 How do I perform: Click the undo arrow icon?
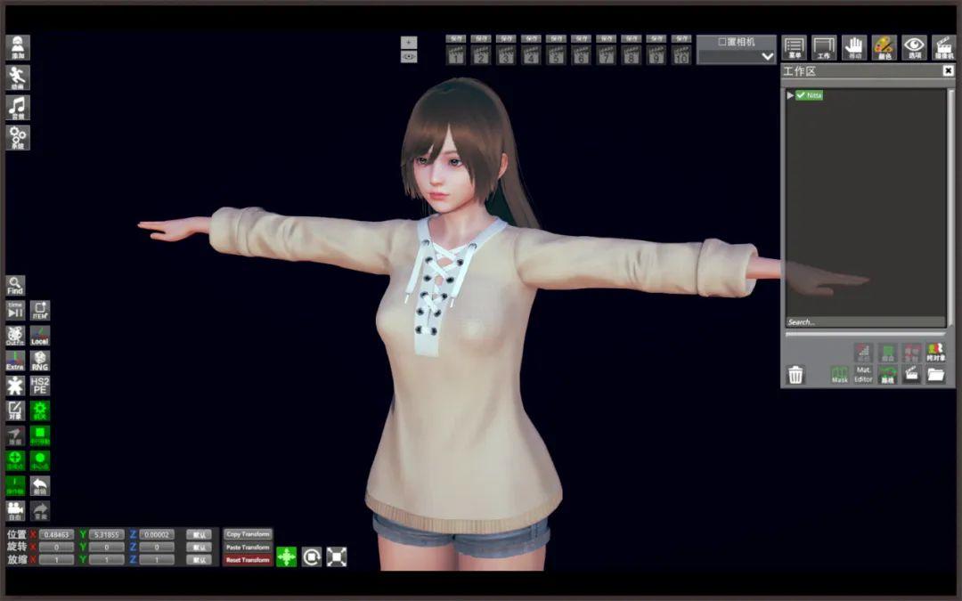(x=40, y=485)
